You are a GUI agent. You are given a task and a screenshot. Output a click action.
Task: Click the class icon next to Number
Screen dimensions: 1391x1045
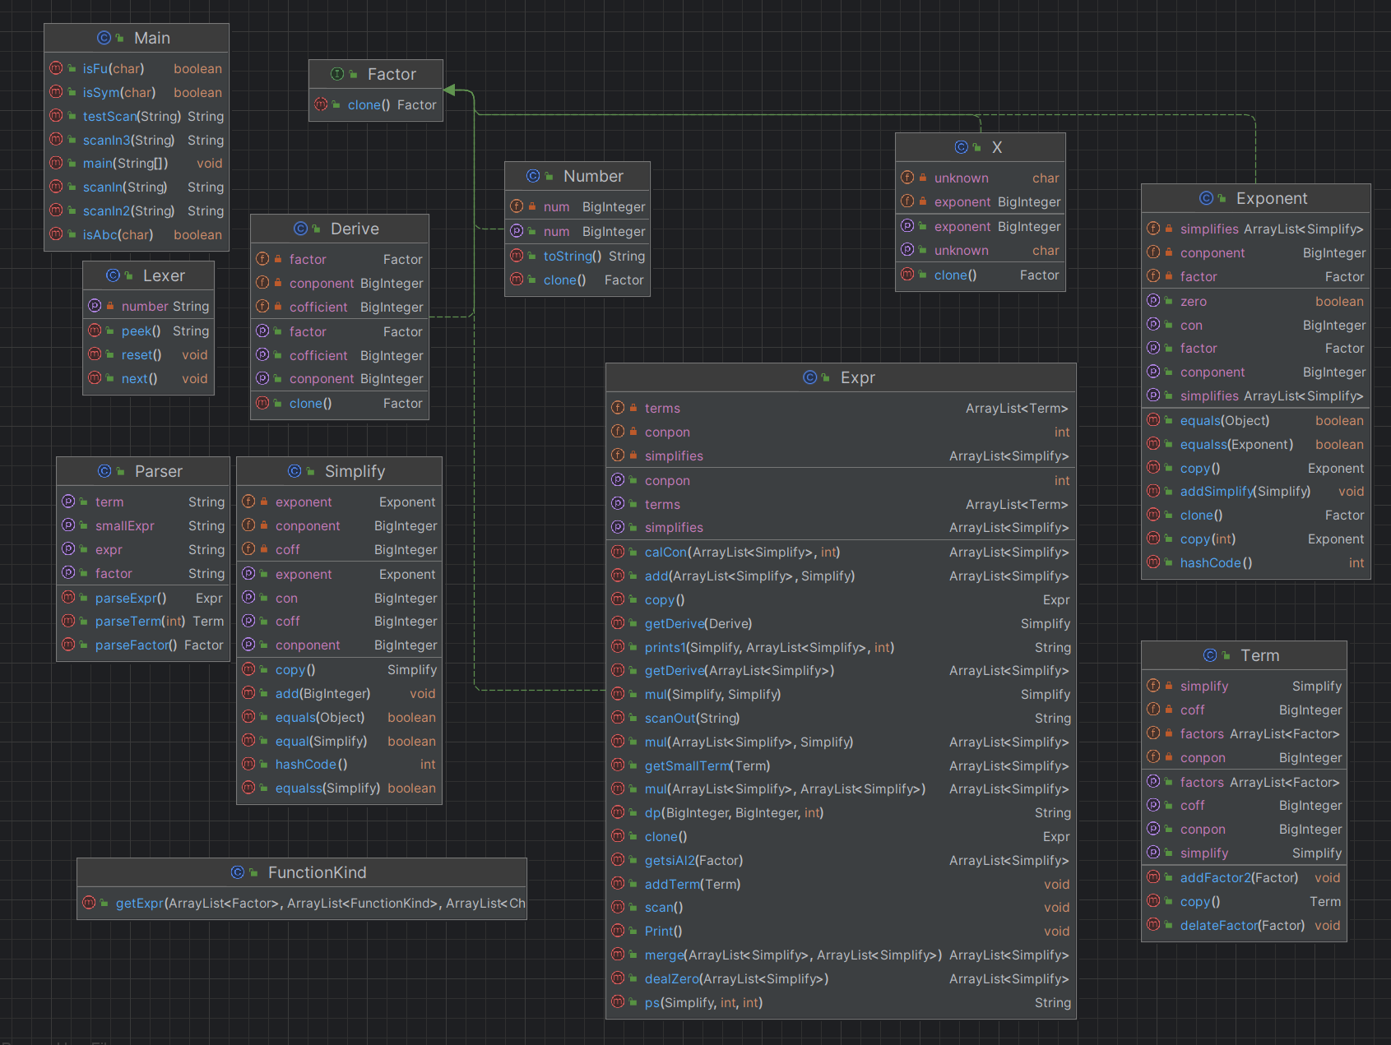(x=533, y=176)
